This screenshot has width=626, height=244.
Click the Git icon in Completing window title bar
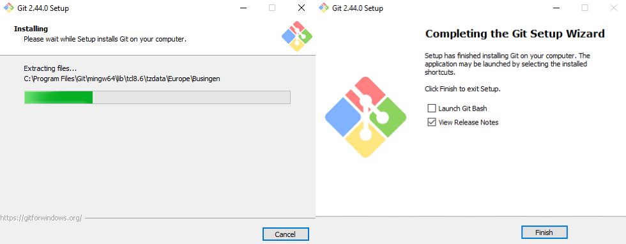(323, 8)
